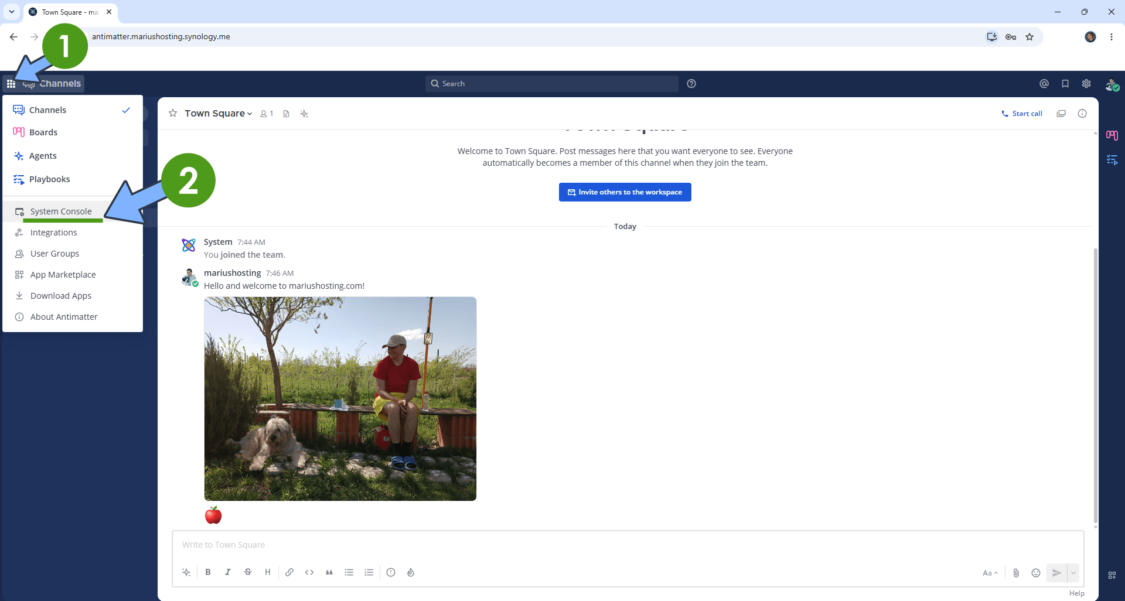Open Boards icon in right app bar

tap(1112, 135)
